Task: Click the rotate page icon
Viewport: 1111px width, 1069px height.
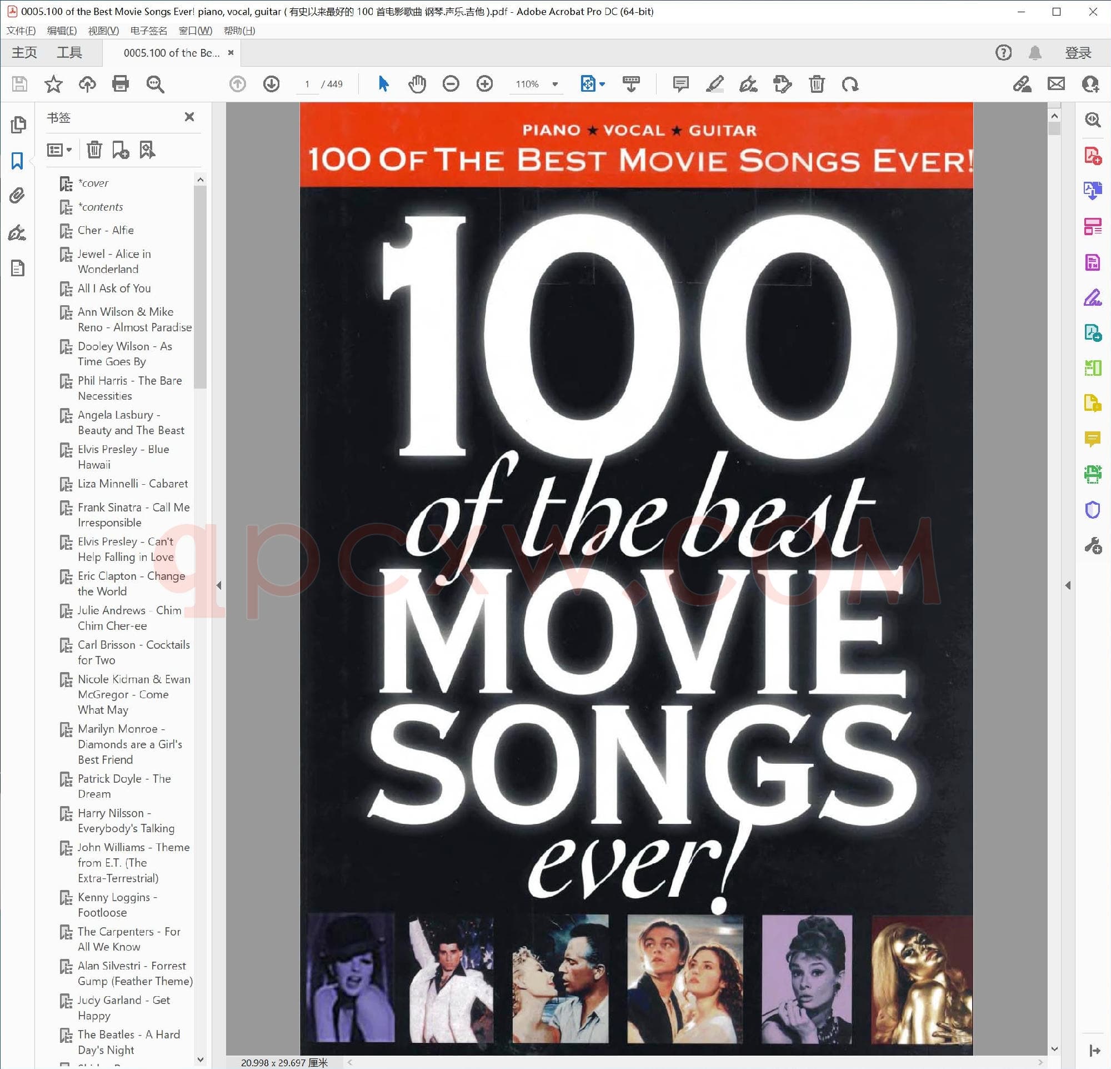Action: click(850, 84)
